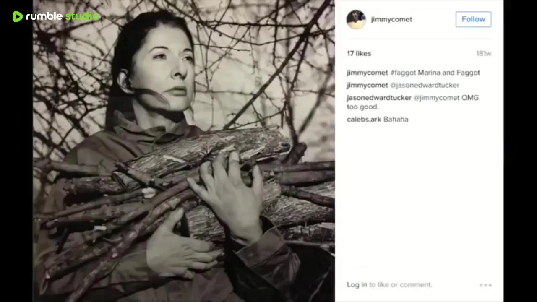Click the 181w post timestamp

(483, 53)
